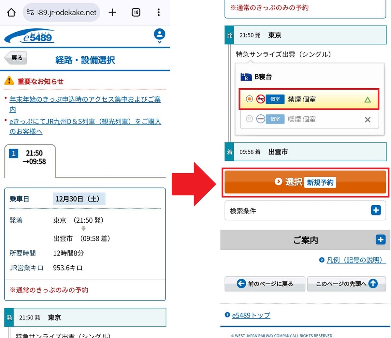Select the 禁煙 個室 radio button
The image size is (391, 338).
pyautogui.click(x=249, y=99)
